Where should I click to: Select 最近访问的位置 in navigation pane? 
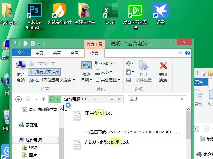(39, 109)
